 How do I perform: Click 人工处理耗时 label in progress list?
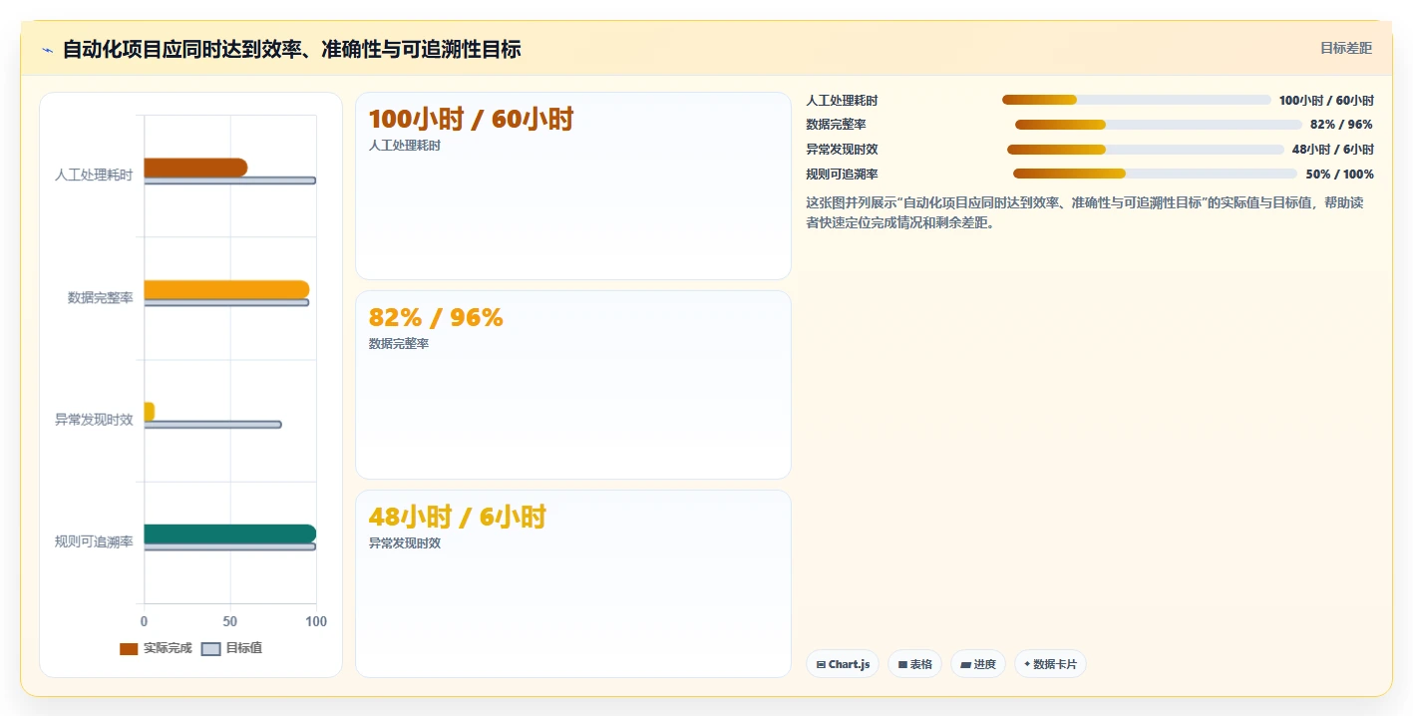click(x=842, y=101)
